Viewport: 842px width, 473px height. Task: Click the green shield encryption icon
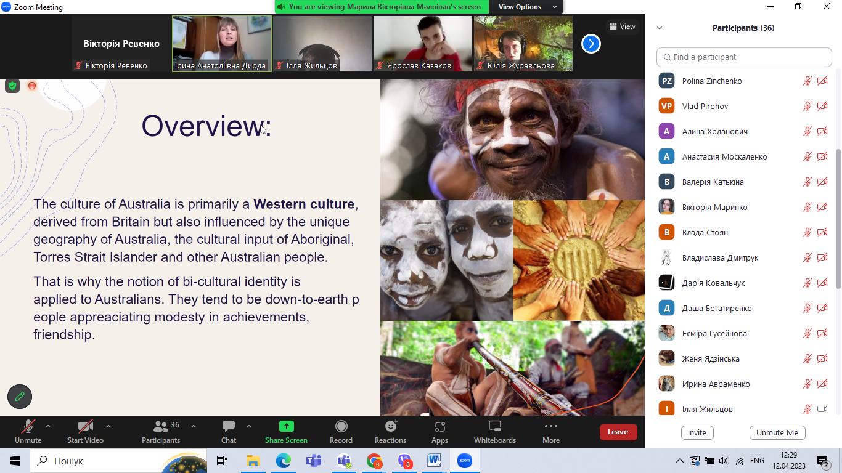(x=12, y=86)
